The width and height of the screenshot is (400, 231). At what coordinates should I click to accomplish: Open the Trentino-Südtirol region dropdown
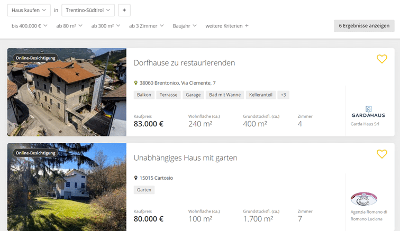(x=88, y=10)
